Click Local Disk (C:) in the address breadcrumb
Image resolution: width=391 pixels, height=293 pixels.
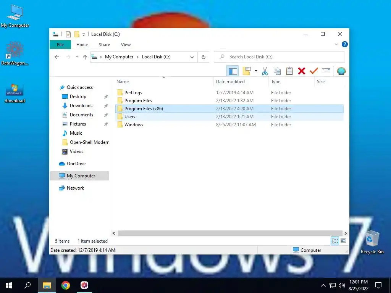coord(156,57)
